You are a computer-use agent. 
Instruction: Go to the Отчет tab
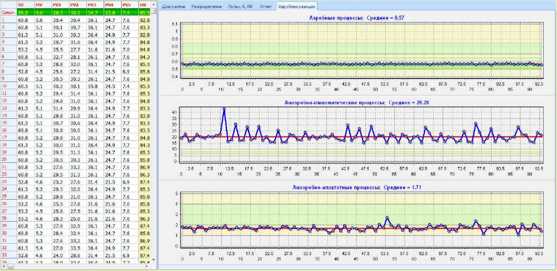tap(266, 6)
